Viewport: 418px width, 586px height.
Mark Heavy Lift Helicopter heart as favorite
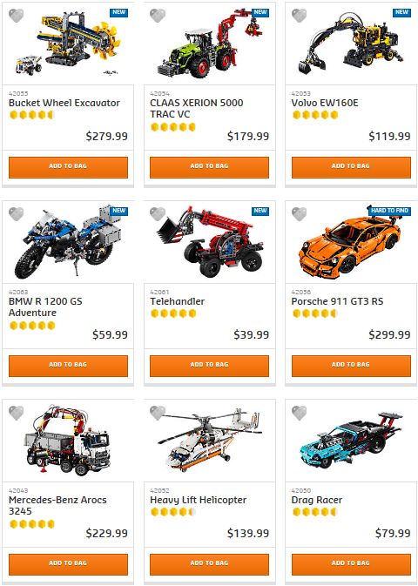point(158,413)
